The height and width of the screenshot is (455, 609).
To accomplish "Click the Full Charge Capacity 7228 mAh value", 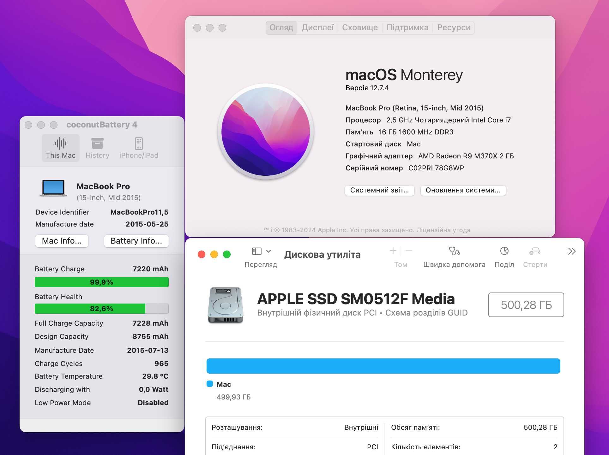I will [x=150, y=323].
